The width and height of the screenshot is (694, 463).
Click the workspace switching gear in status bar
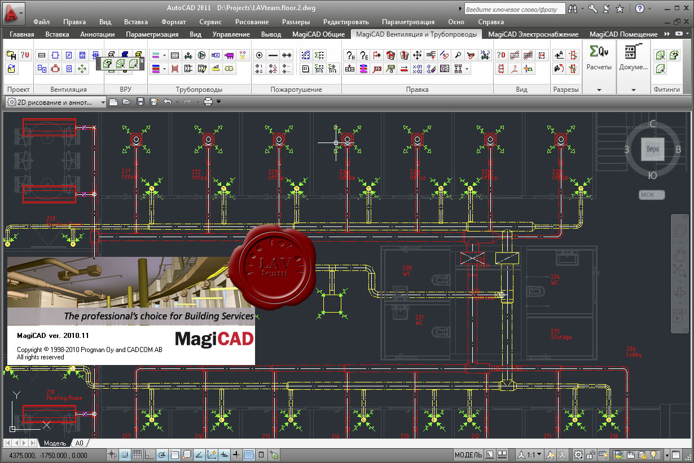579,455
